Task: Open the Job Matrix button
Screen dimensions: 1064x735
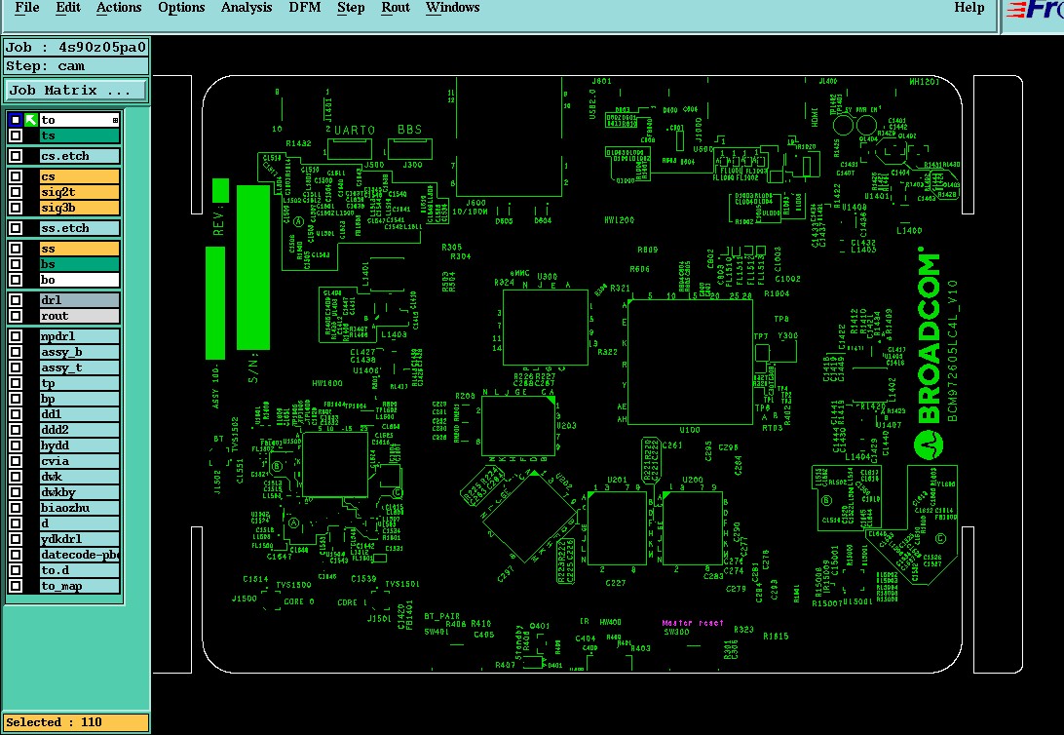Action: [76, 91]
